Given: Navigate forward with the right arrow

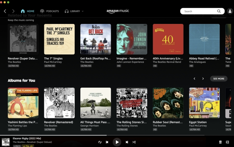Looking at the screenshot, I should coord(13,11).
